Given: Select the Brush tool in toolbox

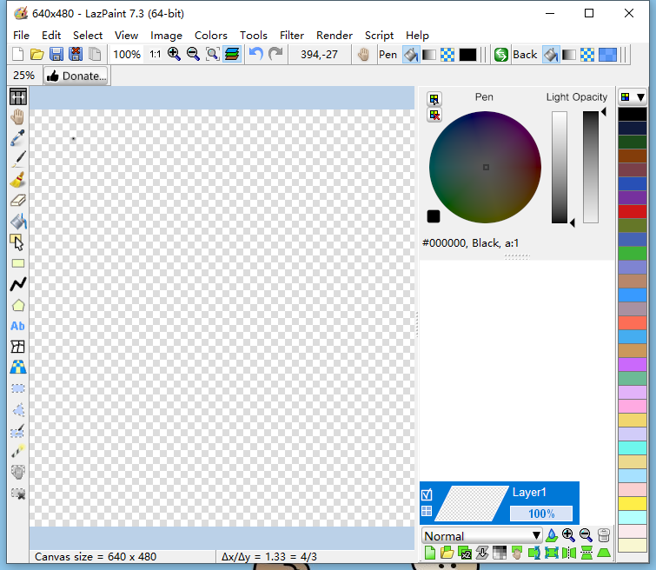Looking at the screenshot, I should click(17, 180).
